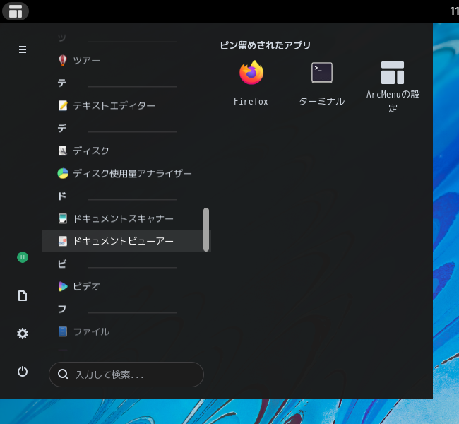
Task: Click the magnifier icon in the search box
Action: (63, 375)
